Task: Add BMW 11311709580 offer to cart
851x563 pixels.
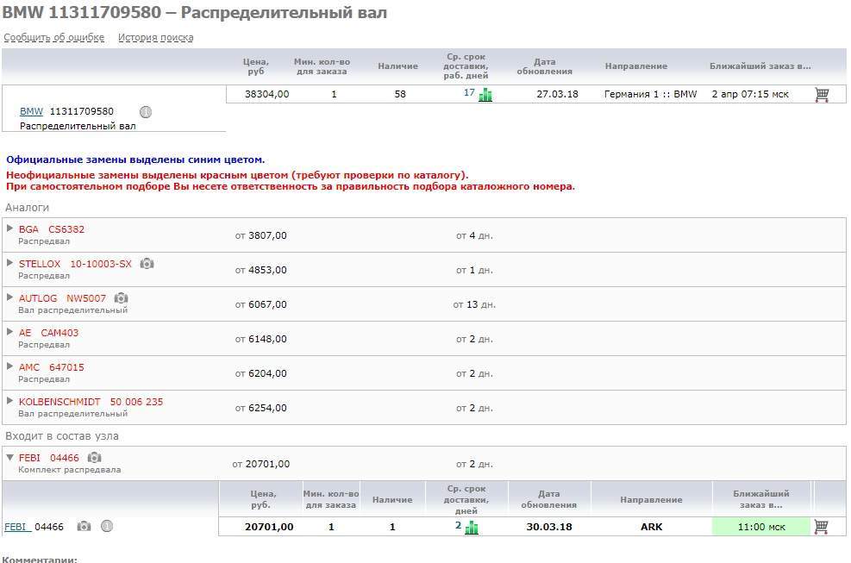Action: [x=822, y=95]
